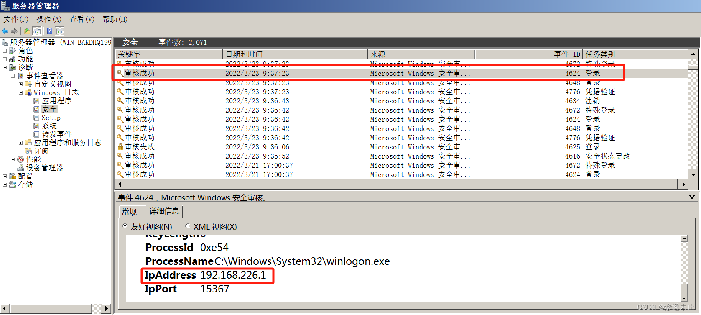Expand the 性能 tree node
The height and width of the screenshot is (315, 701).
pyautogui.click(x=13, y=159)
